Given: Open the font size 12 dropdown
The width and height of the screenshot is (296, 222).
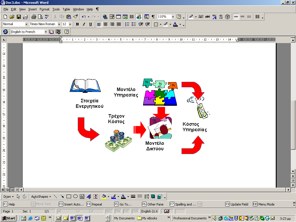Looking at the screenshot, I should pyautogui.click(x=70, y=24).
